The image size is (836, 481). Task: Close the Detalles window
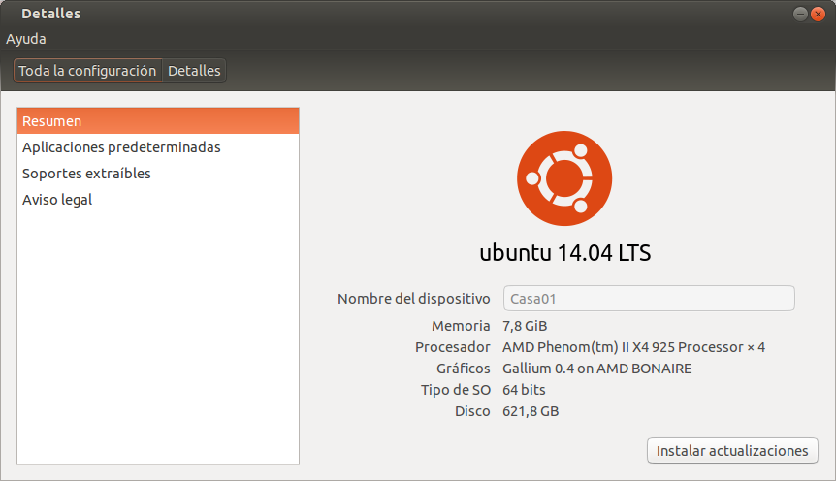click(x=818, y=14)
